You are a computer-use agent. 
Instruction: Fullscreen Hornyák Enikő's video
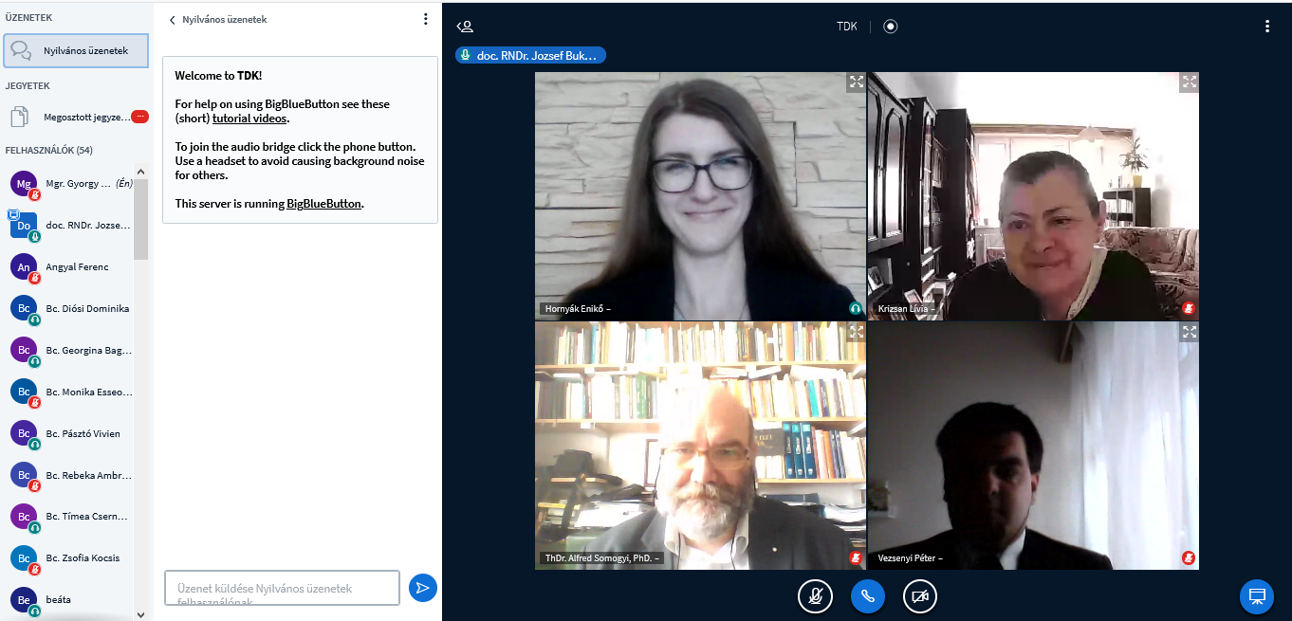[856, 82]
